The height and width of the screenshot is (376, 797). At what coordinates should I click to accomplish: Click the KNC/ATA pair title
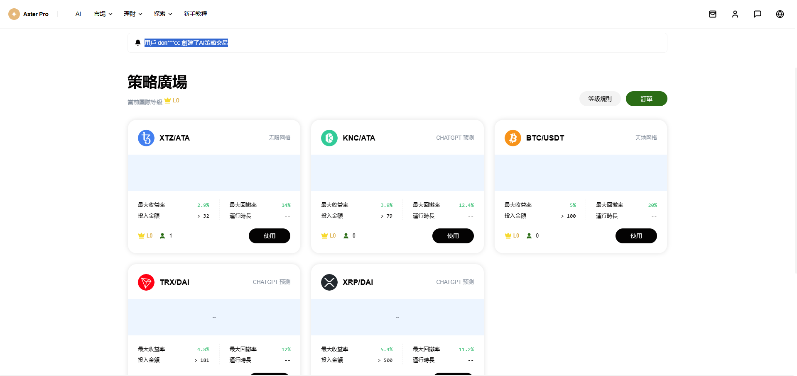point(359,138)
